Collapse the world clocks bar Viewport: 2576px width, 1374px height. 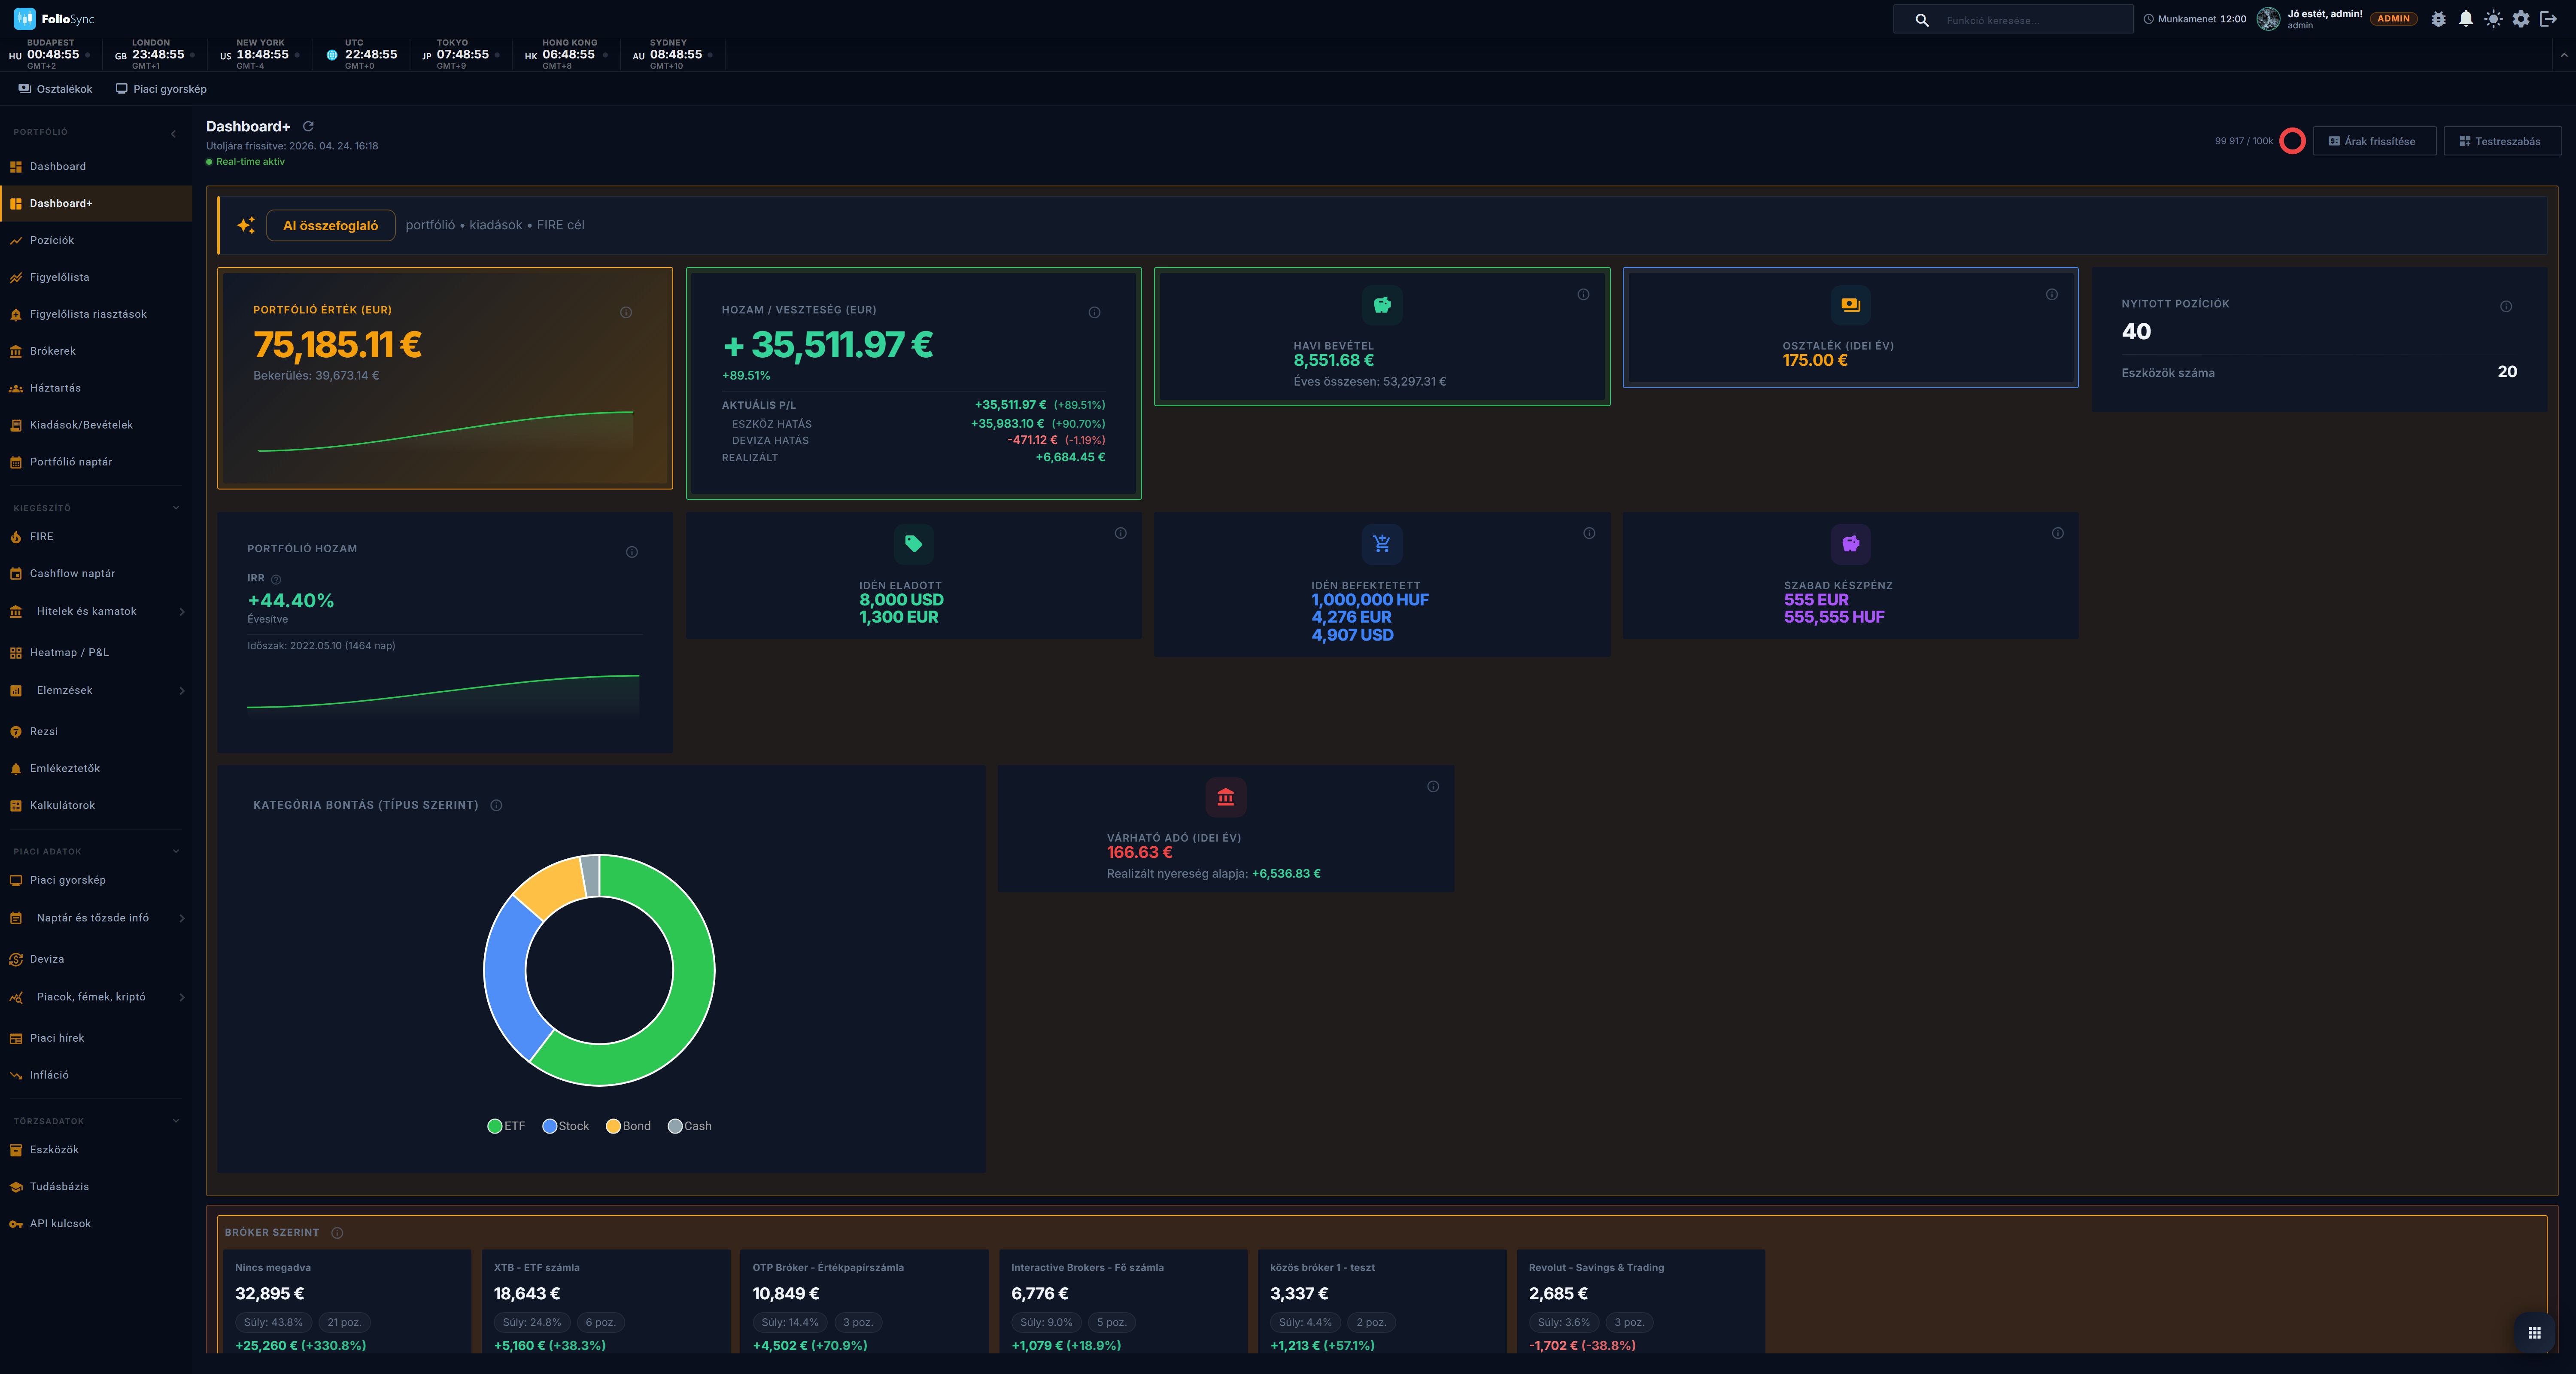[x=2564, y=55]
